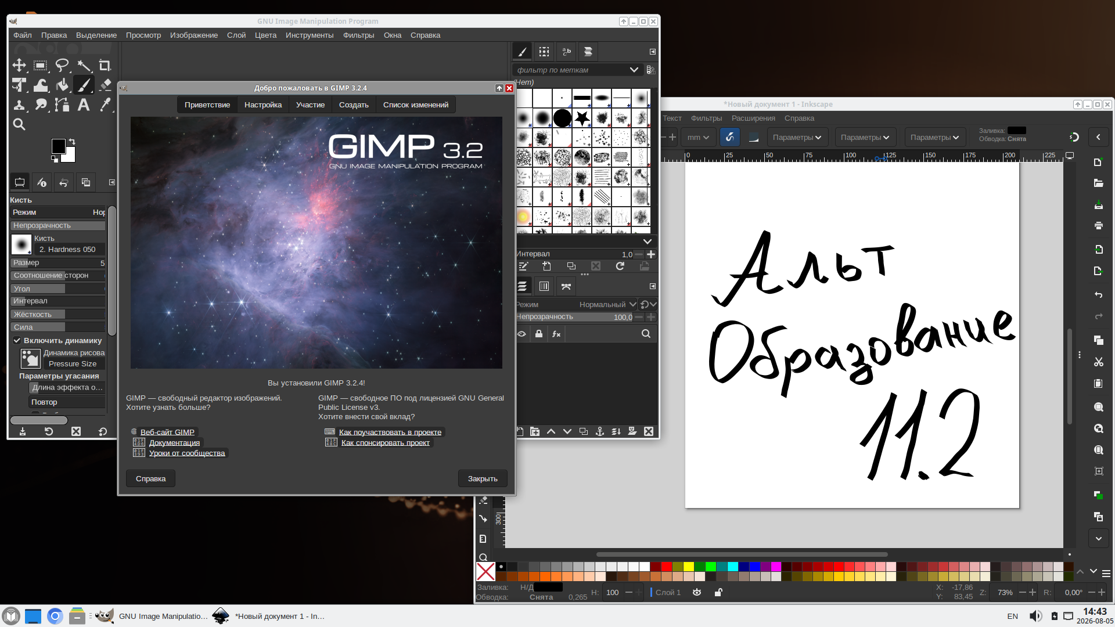Select the Fuzzy Select magic wand tool
1115x627 pixels.
click(x=84, y=65)
